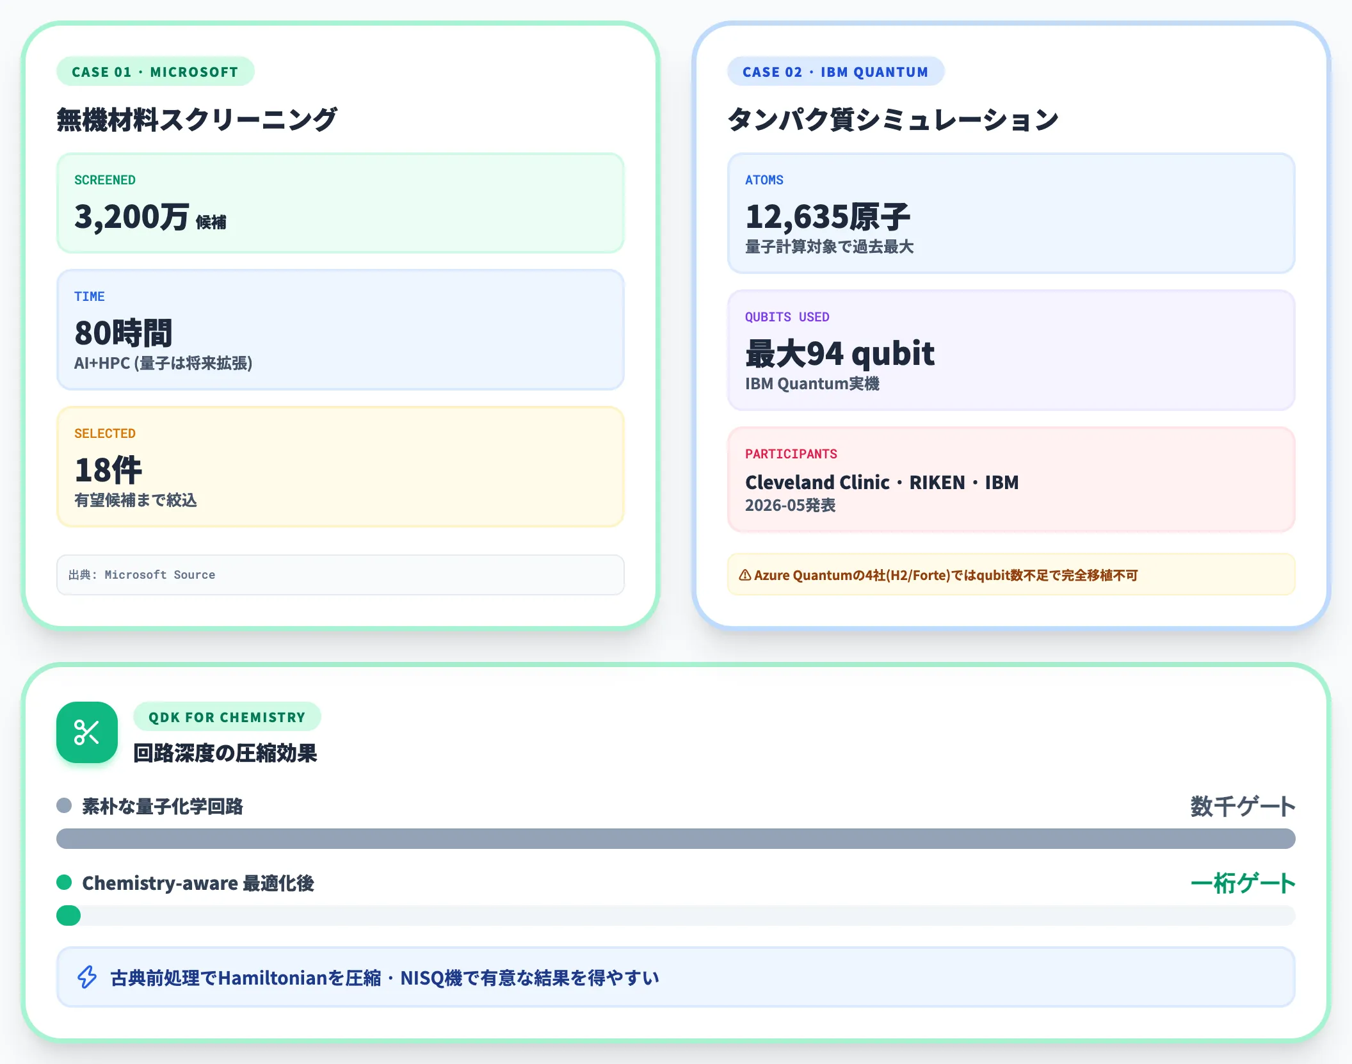Click the 素朴な量子化学回路 label
The width and height of the screenshot is (1352, 1064).
[163, 806]
